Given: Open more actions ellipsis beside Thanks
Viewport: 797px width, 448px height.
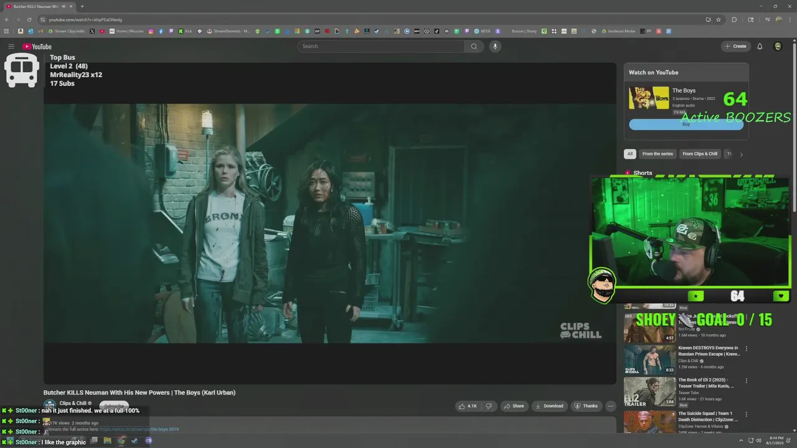Looking at the screenshot, I should click(x=611, y=406).
